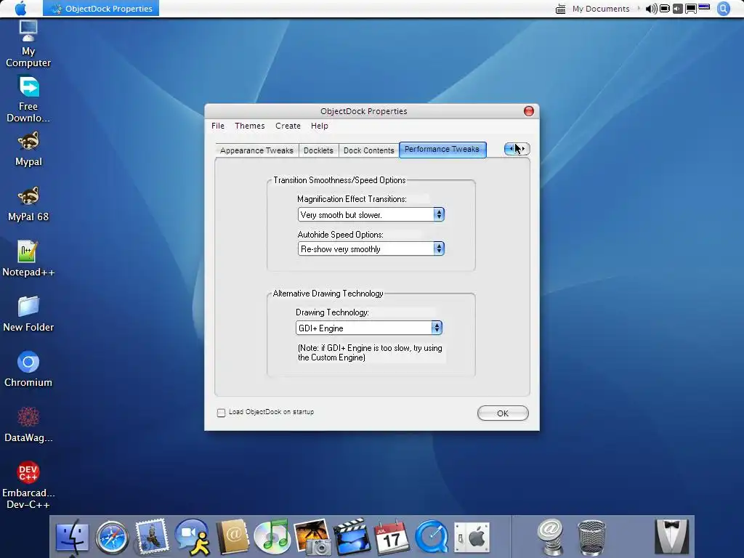
Task: Open DataWag desktop shortcut
Action: point(28,424)
